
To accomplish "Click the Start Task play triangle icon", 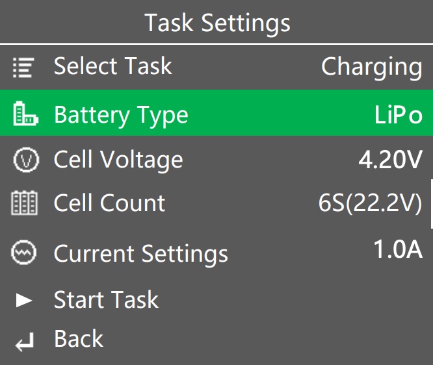I will coord(24,300).
